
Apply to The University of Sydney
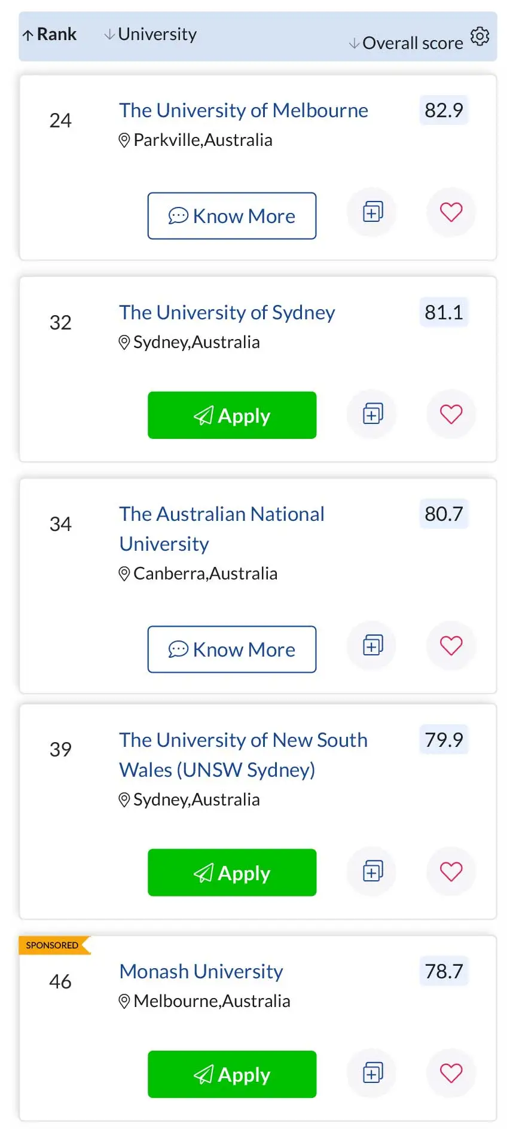pyautogui.click(x=232, y=415)
